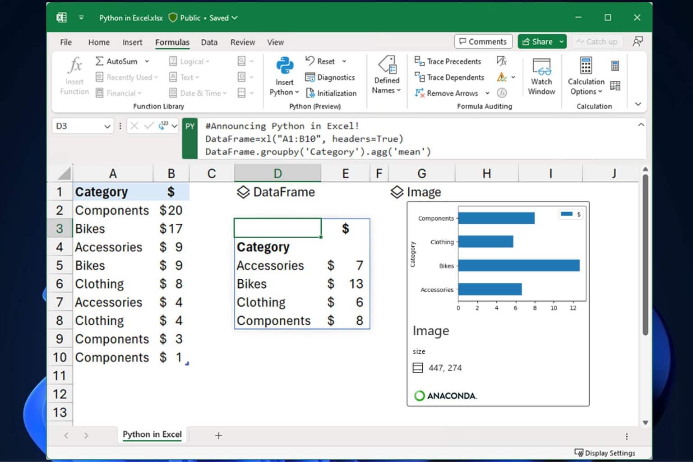Add a new sheet with plus button

tap(218, 435)
